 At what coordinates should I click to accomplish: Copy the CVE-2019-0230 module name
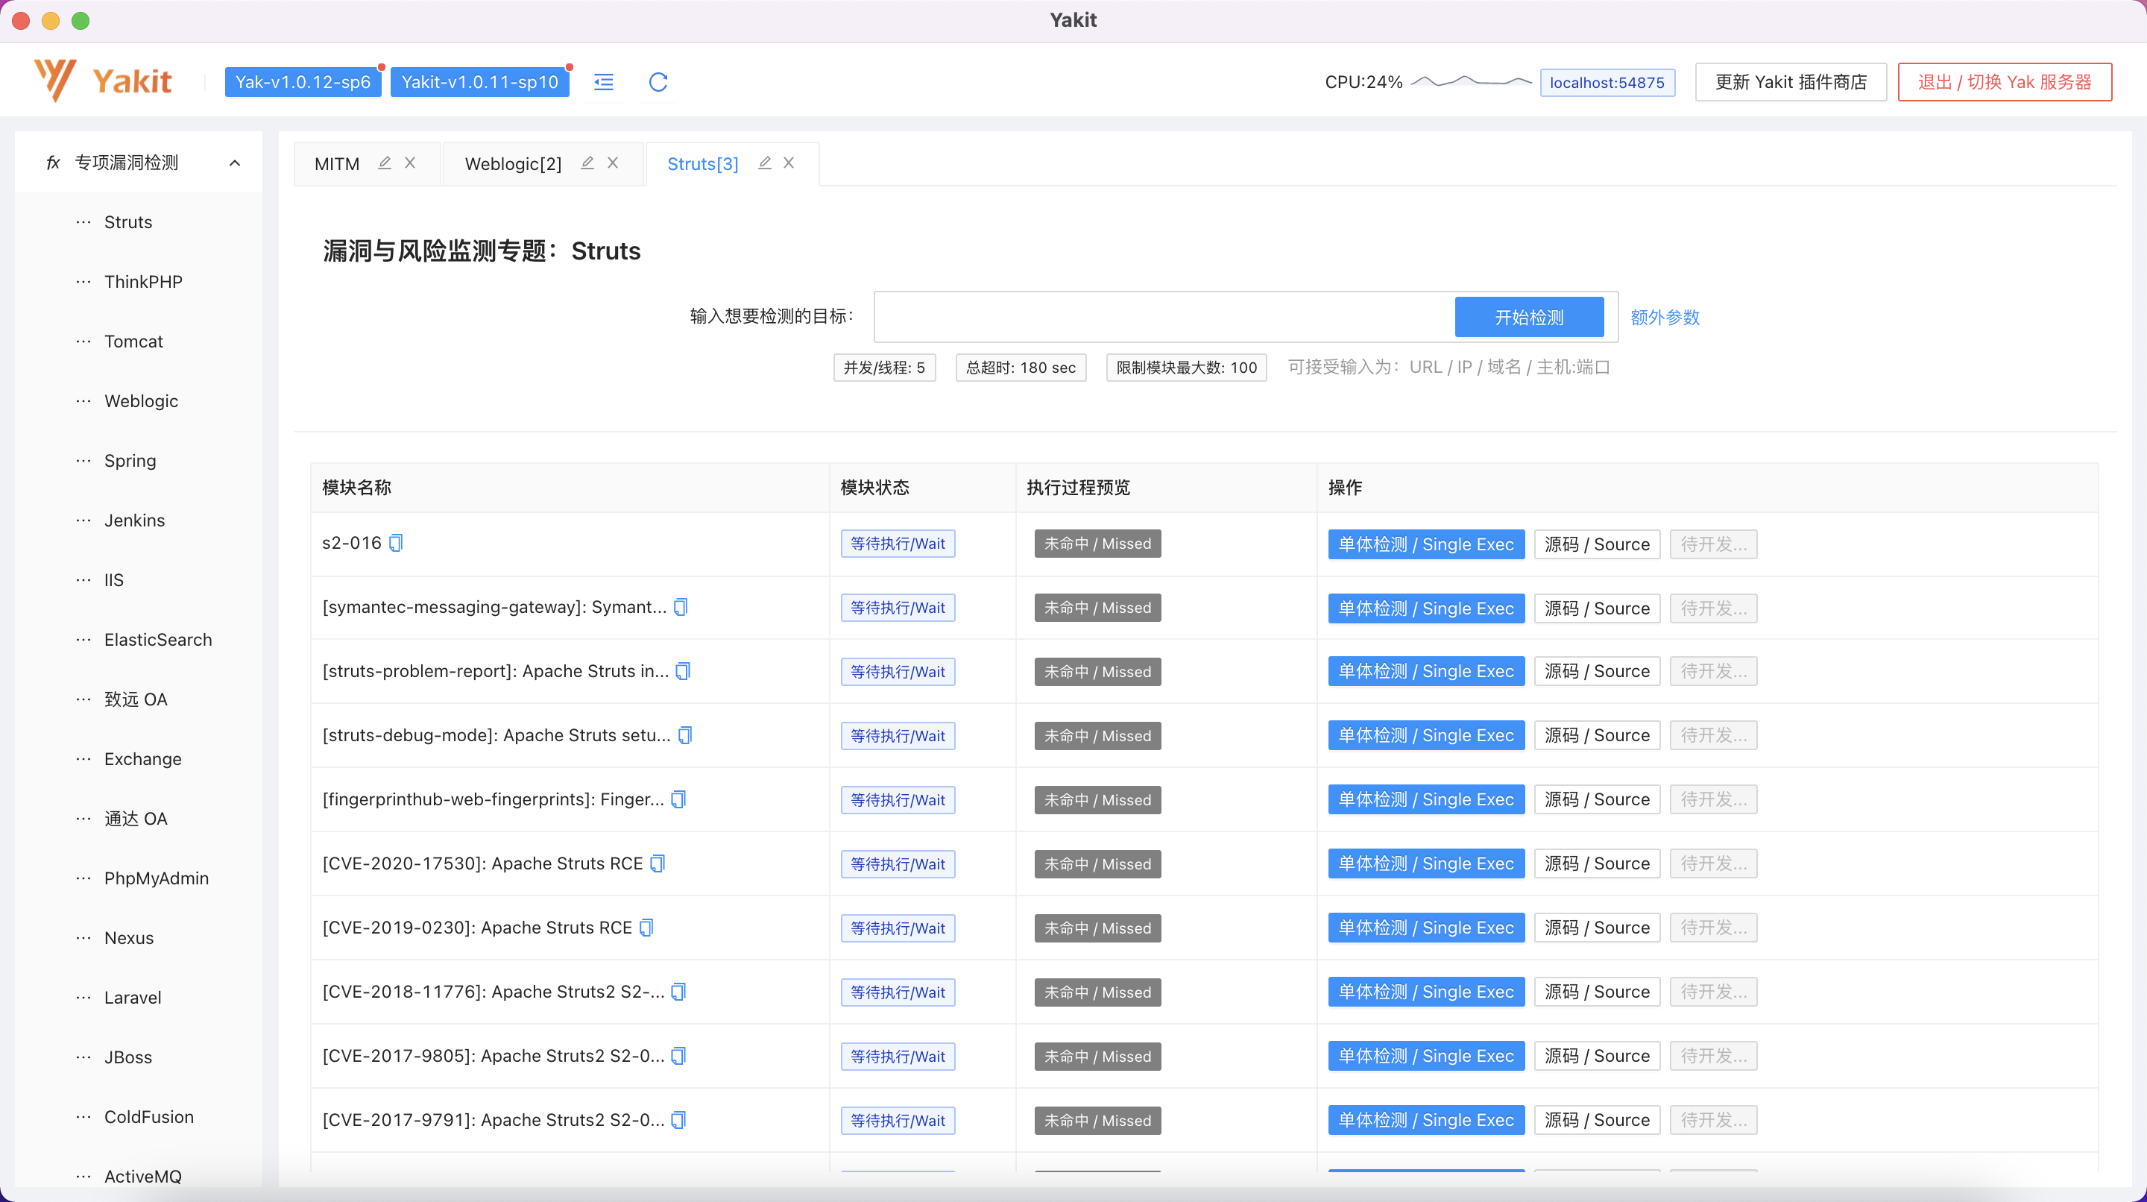(647, 928)
